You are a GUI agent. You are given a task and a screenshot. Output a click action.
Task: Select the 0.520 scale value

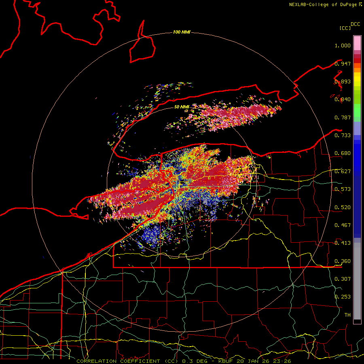[343, 207]
